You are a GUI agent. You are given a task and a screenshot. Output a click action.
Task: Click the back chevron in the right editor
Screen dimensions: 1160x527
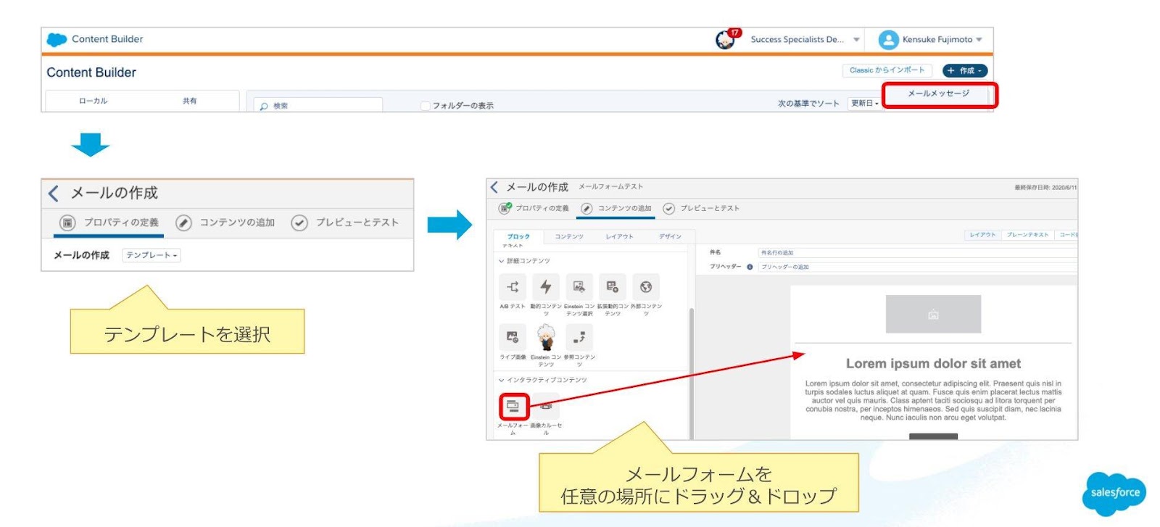(x=494, y=187)
